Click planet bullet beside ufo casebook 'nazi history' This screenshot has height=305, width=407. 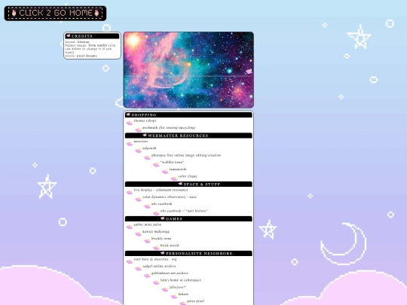tap(156, 213)
